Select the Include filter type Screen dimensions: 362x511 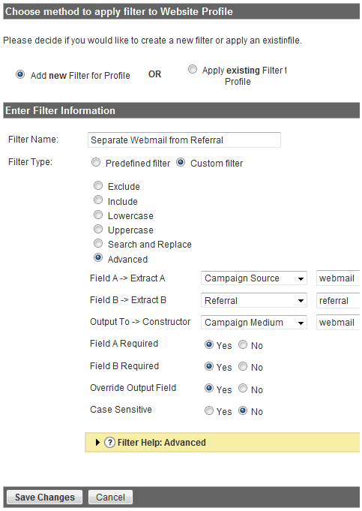coord(98,200)
